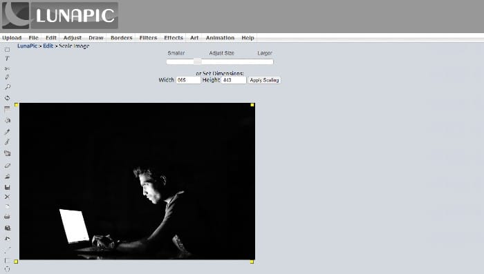Viewport: 484px width, 274px height.
Task: Click the overlapping images tool icon
Action: [7, 153]
